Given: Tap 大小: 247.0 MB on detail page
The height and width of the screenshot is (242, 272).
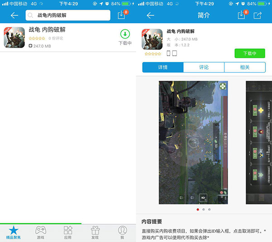Looking at the screenshot, I should coord(182,39).
